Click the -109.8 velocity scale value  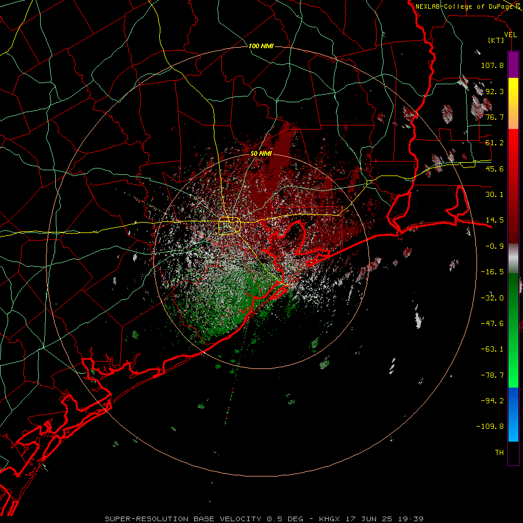click(x=490, y=427)
